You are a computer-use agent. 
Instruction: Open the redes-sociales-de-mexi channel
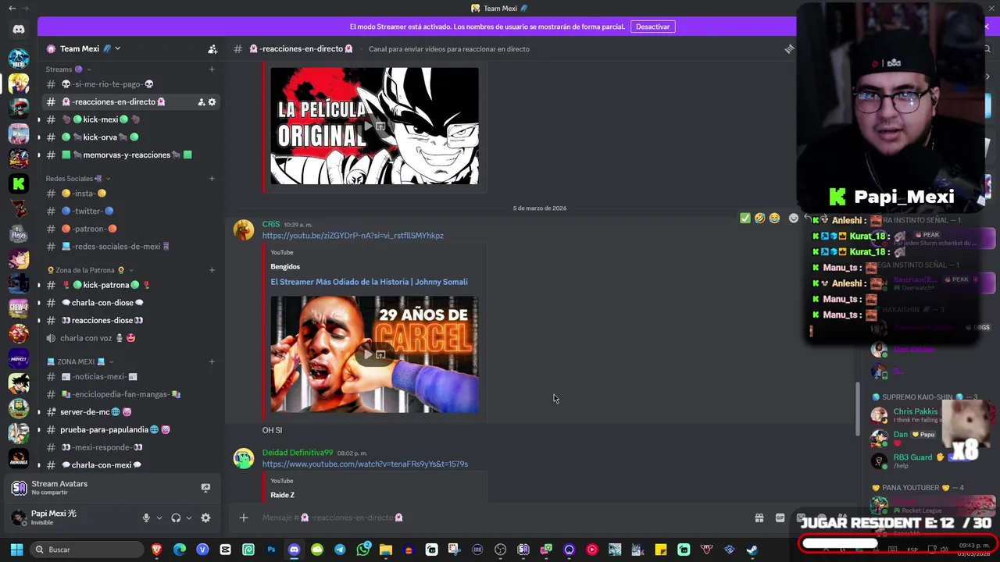pos(130,247)
